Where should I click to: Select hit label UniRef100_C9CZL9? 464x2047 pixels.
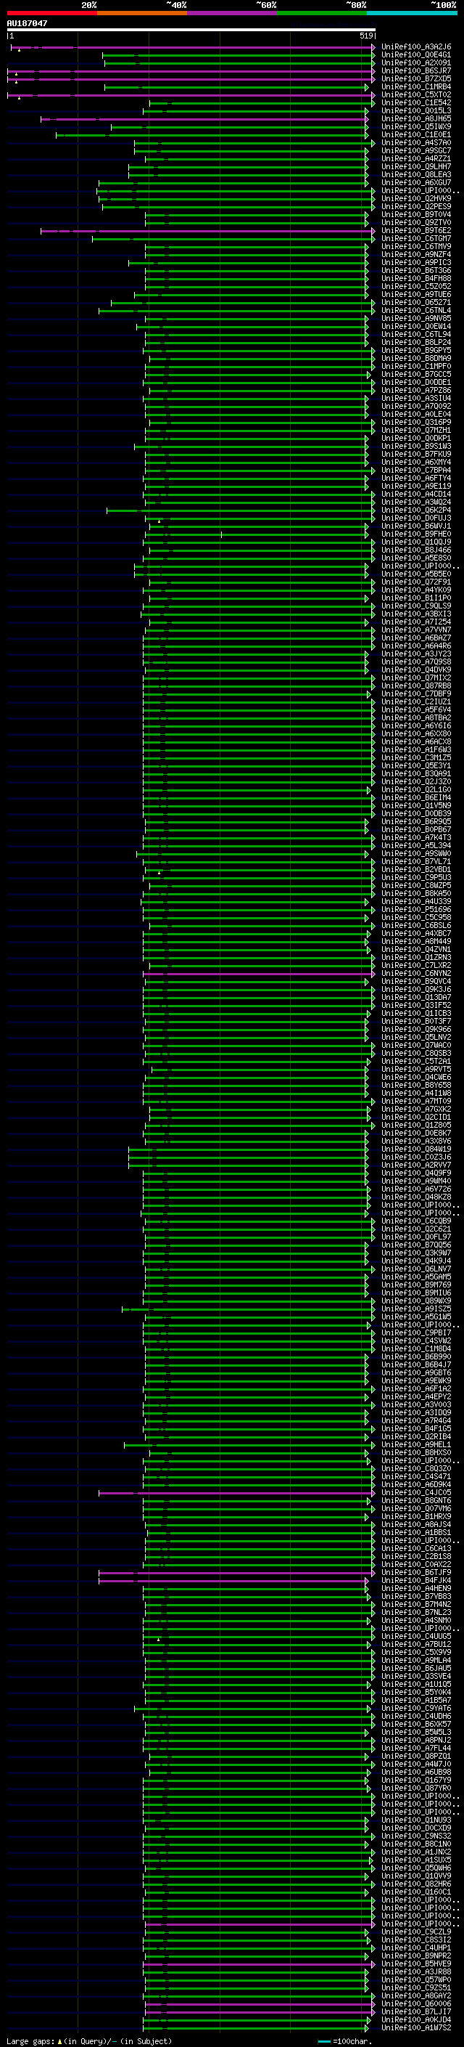click(x=415, y=1931)
